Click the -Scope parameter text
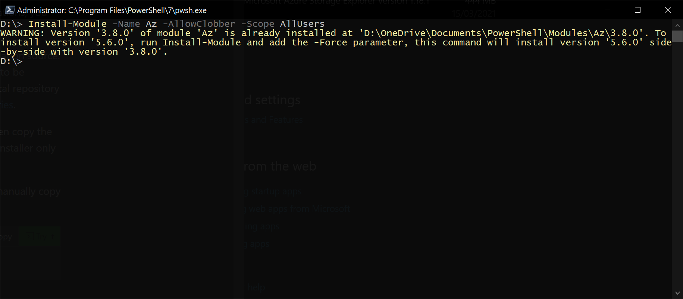 point(258,24)
